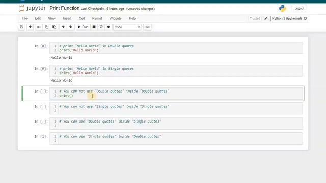326x183 pixels.
Task: Click the Hello World output under In [9]
Action: [62, 80]
